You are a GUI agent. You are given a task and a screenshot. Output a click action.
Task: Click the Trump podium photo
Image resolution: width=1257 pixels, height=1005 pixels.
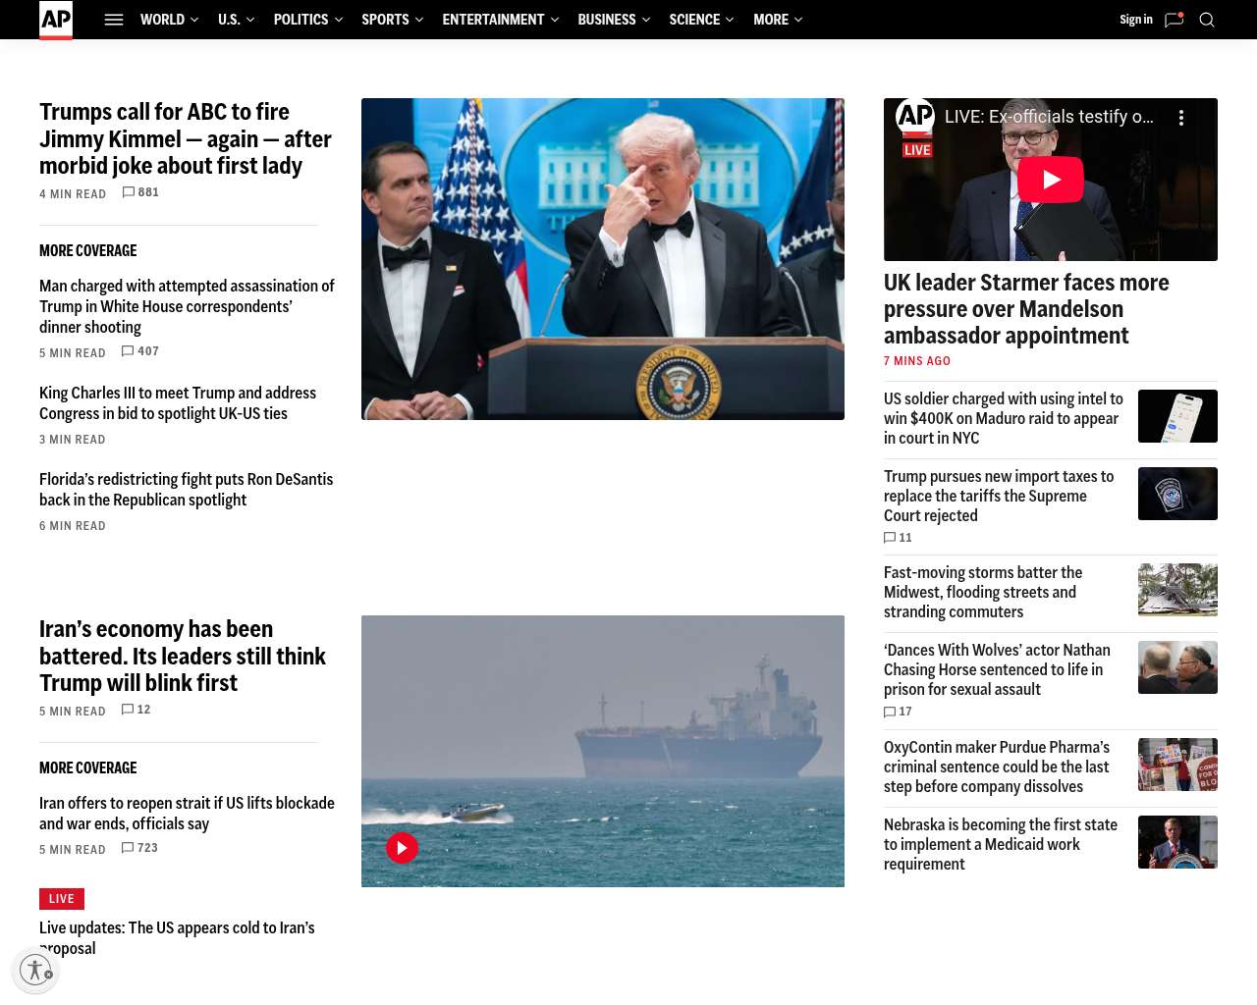pyautogui.click(x=603, y=259)
